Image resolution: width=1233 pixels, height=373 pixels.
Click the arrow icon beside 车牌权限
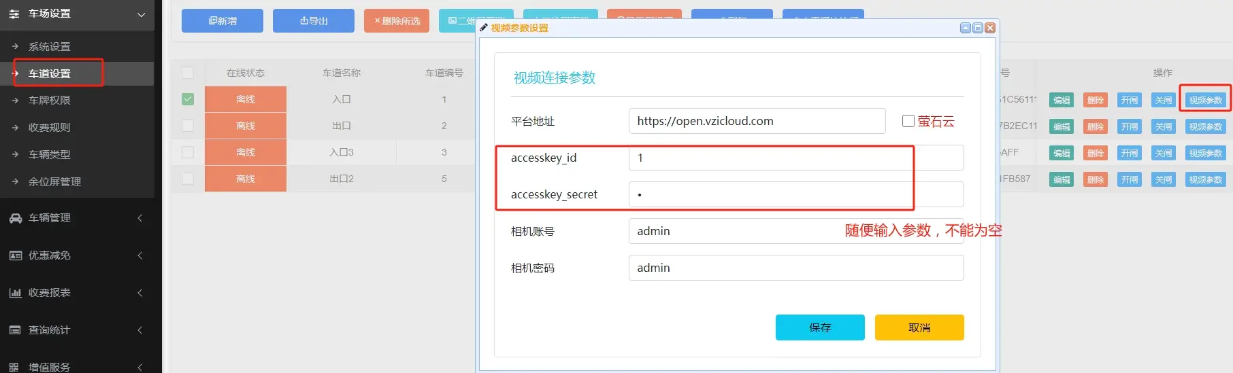[15, 100]
